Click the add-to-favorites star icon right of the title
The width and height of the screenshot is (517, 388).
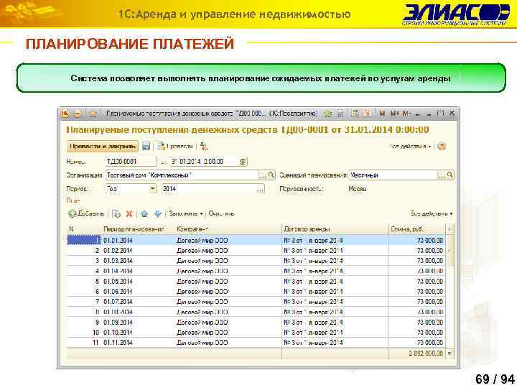327,114
